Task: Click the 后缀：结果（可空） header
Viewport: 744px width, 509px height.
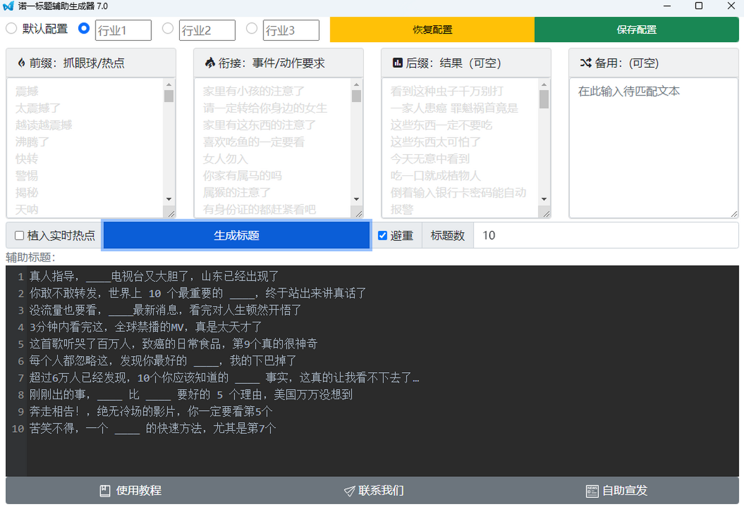Action: click(x=466, y=63)
